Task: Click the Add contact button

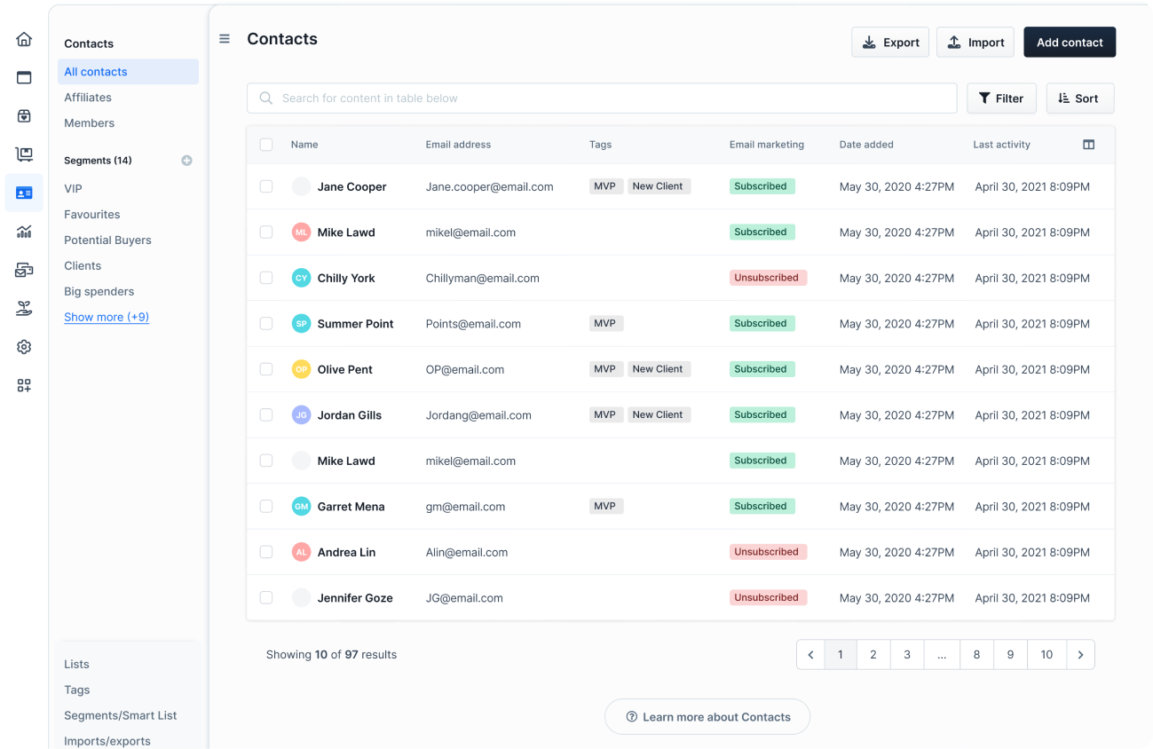Action: [1069, 43]
